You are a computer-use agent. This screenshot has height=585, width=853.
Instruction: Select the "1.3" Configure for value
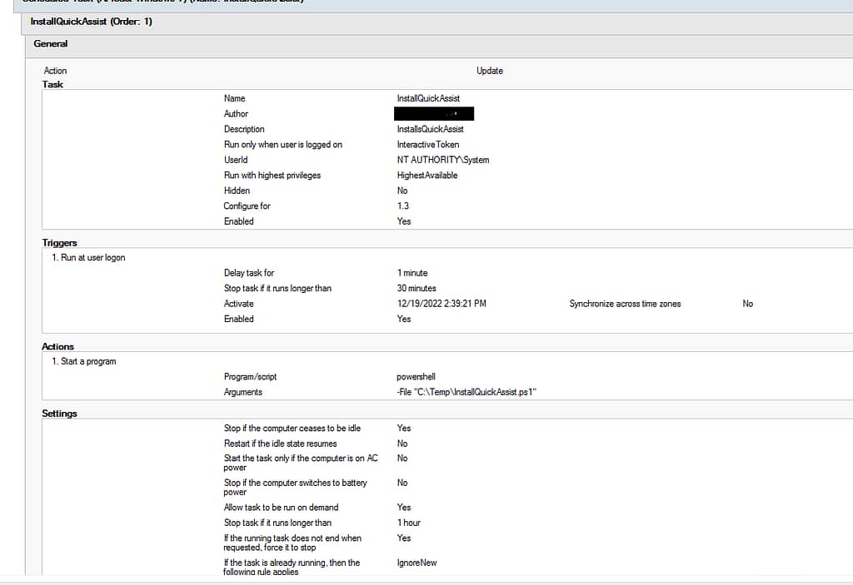pos(402,206)
